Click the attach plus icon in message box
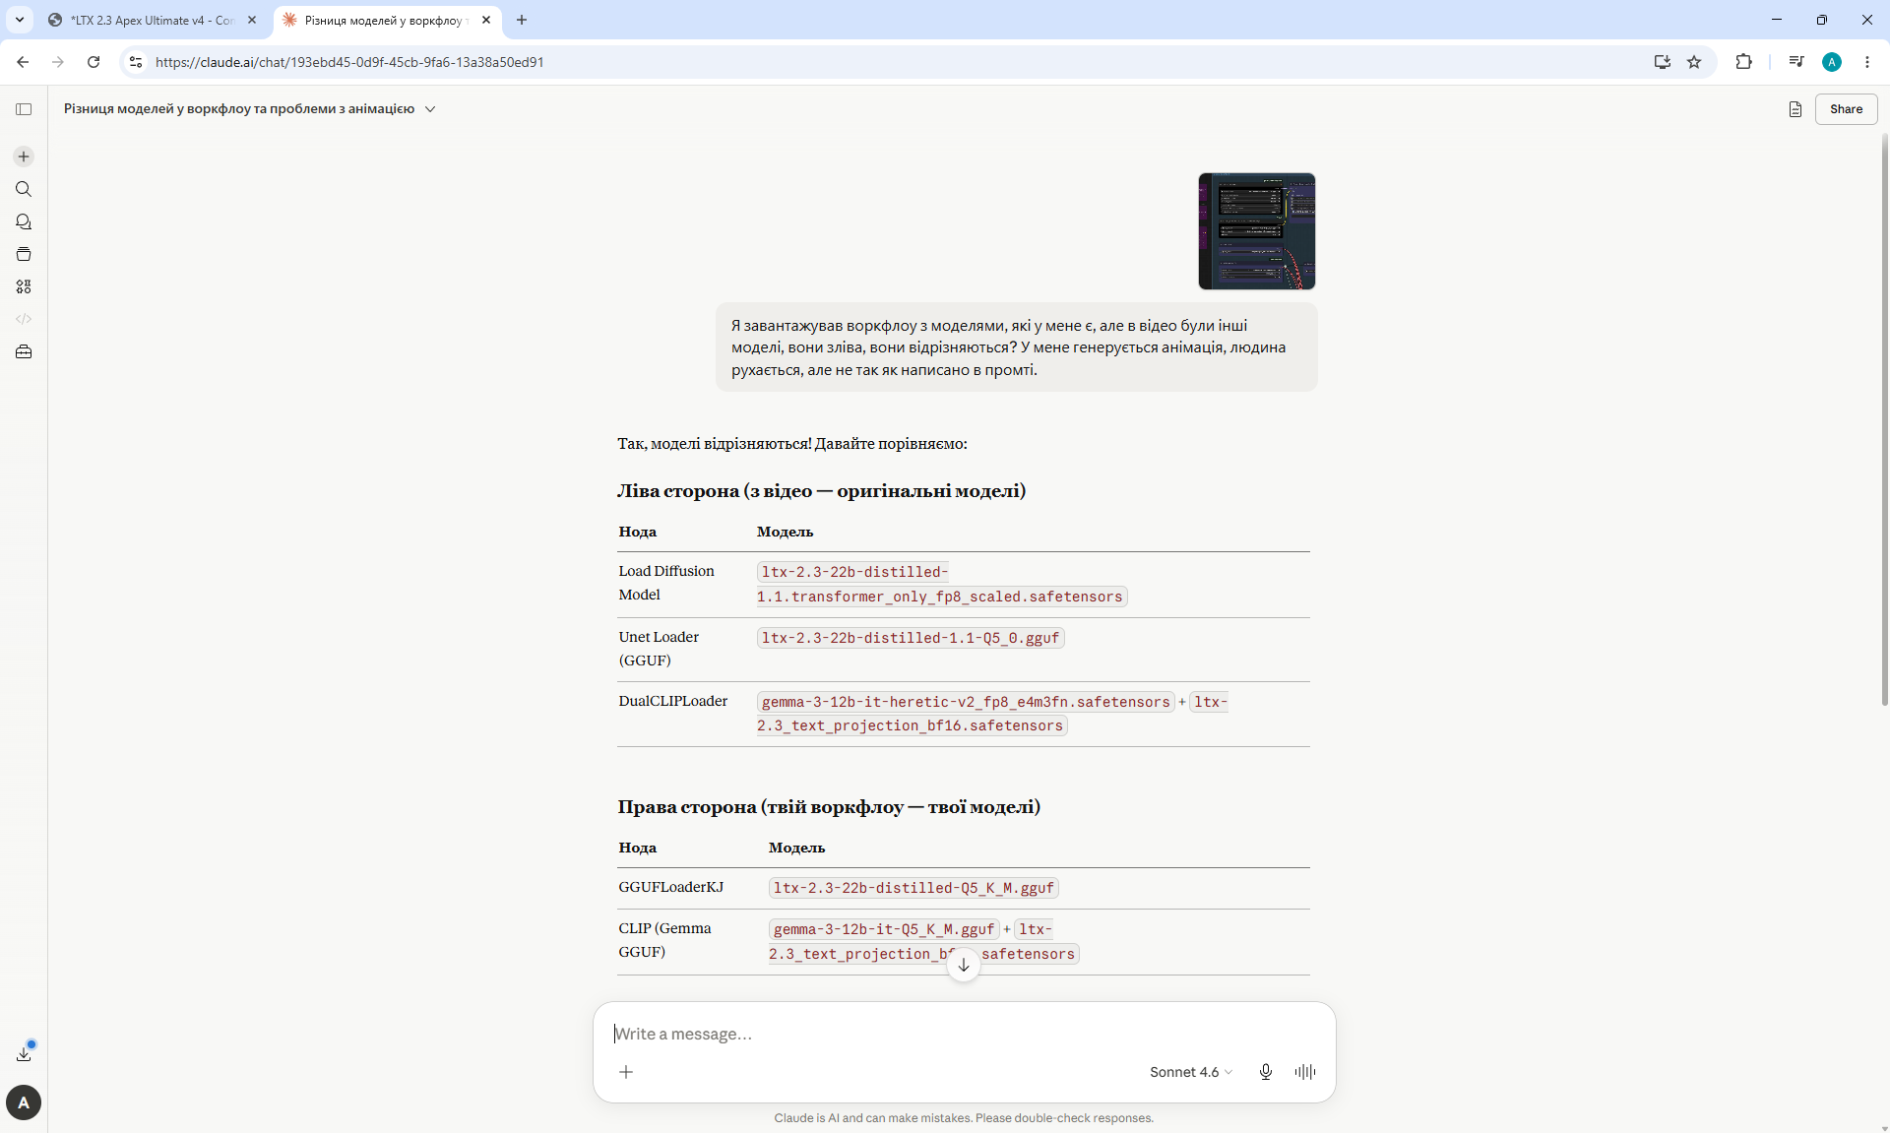 [626, 1072]
